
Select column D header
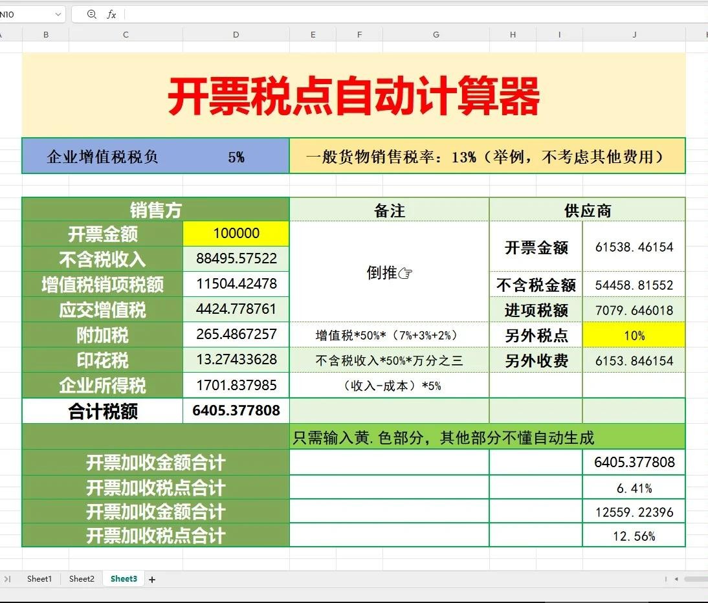pos(236,35)
